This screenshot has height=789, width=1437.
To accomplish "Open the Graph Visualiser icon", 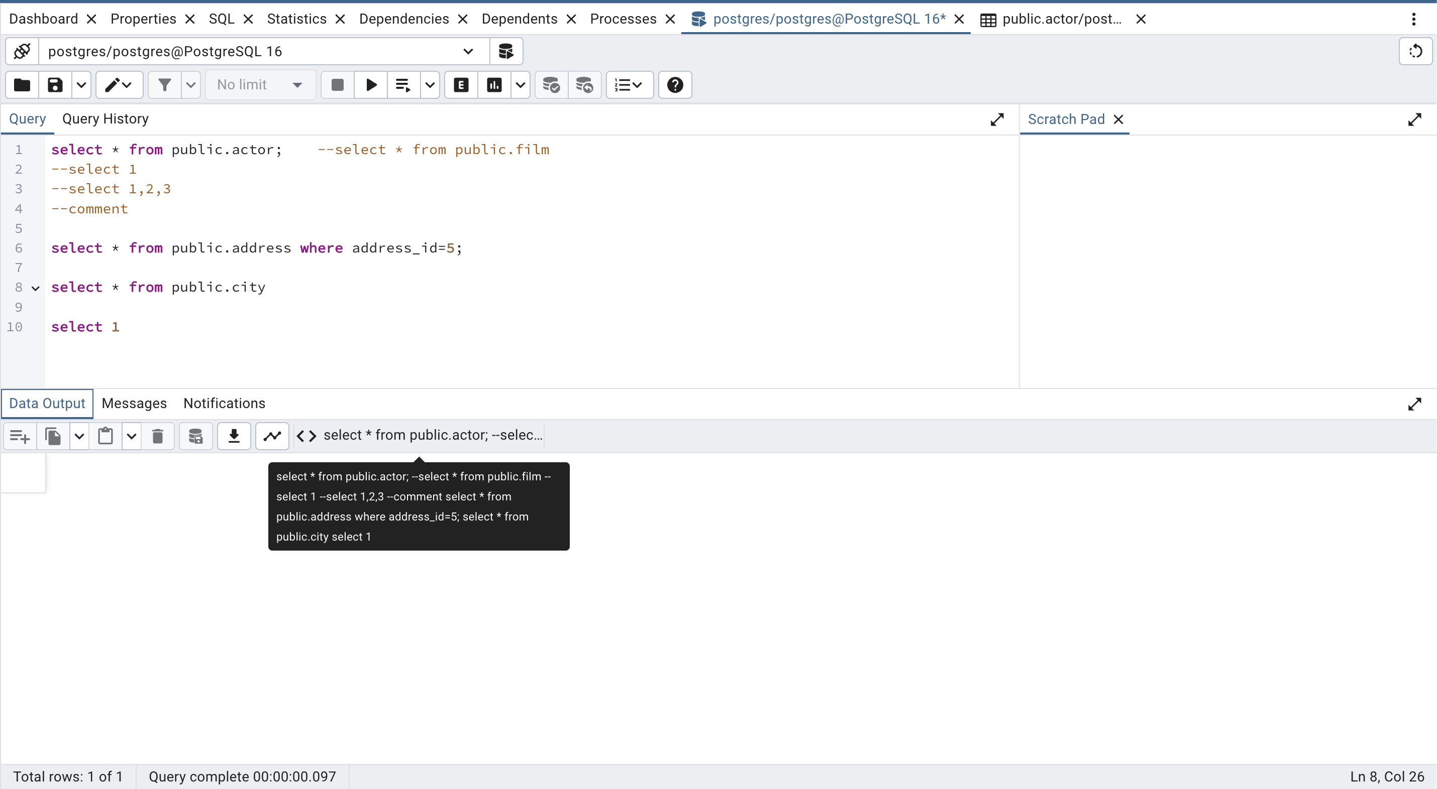I will (x=272, y=436).
